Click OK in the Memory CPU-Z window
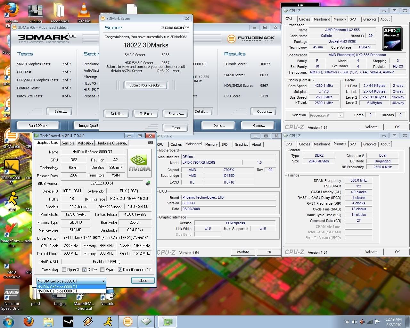Image resolution: width=410 pixels, height=328 pixels. (397, 252)
